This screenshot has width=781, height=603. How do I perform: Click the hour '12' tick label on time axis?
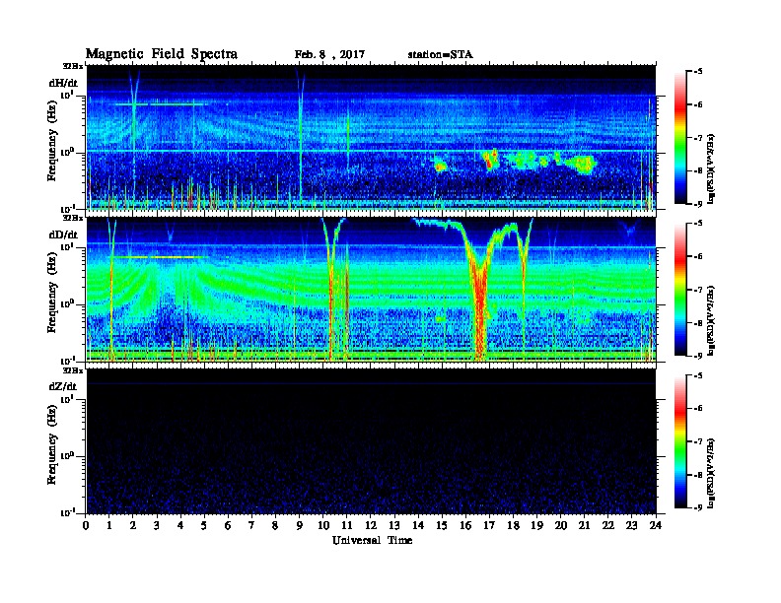pyautogui.click(x=371, y=525)
